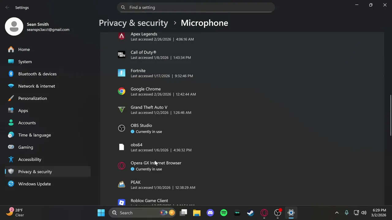Click the OBS Studio list icon

tap(122, 128)
